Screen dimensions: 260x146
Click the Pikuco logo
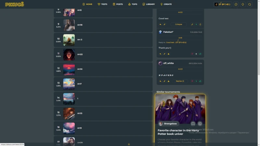click(15, 4)
